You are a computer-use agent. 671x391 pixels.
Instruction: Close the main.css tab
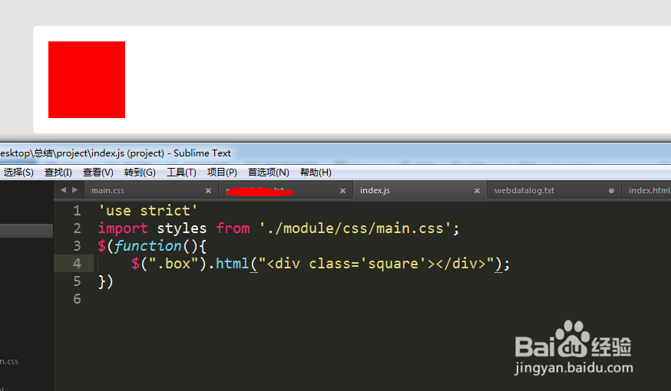point(208,191)
